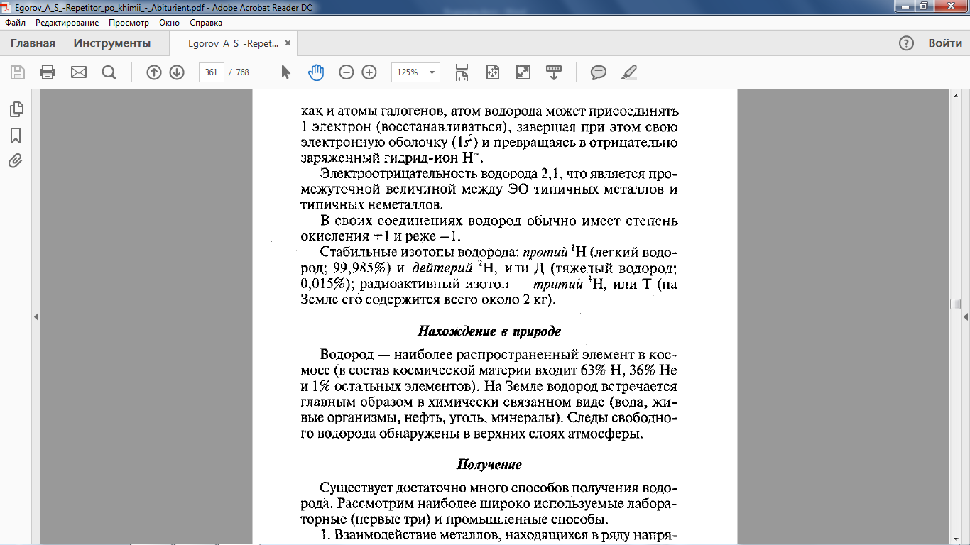The width and height of the screenshot is (970, 545).
Task: Open the Окно menu
Action: coord(170,23)
